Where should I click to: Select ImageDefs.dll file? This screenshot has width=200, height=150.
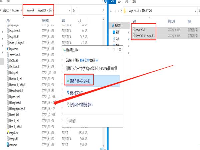(15, 31)
